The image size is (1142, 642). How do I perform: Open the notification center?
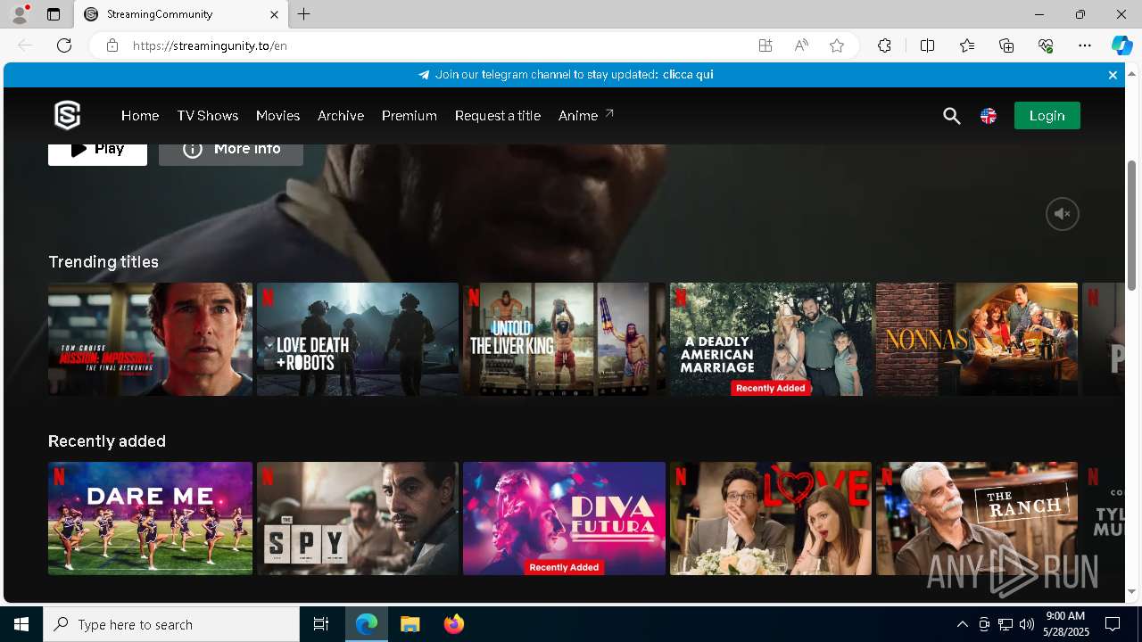click(x=1113, y=624)
